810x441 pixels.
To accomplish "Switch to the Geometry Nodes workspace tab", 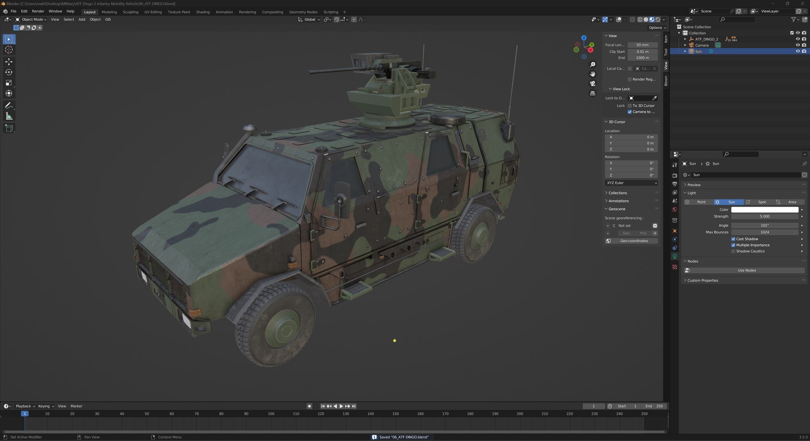I will (303, 12).
